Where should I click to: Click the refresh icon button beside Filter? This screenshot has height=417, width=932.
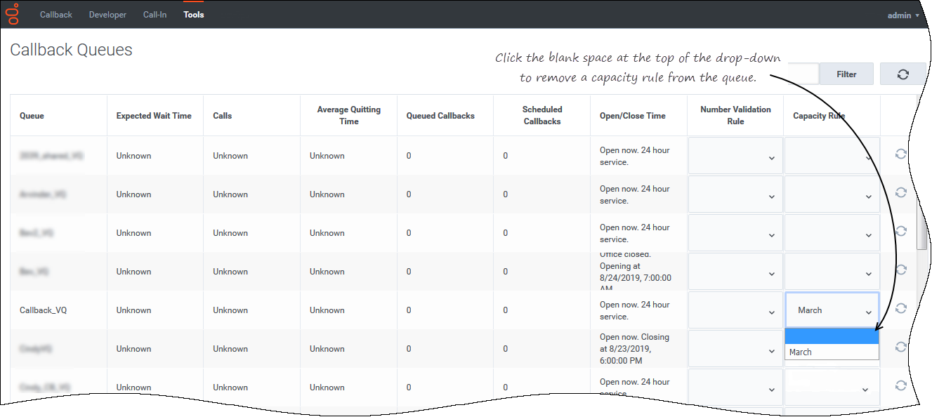tap(903, 74)
